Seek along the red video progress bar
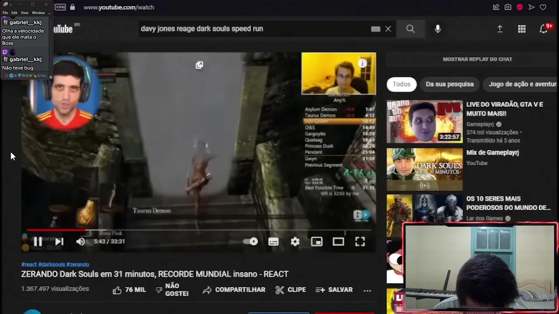559x314 pixels. click(199, 230)
